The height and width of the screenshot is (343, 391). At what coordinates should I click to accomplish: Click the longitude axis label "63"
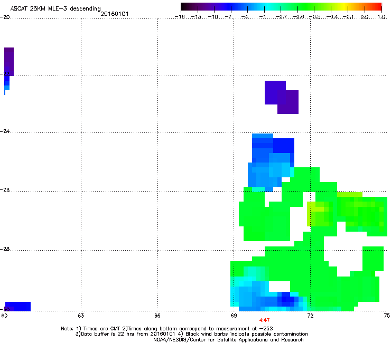81,316
